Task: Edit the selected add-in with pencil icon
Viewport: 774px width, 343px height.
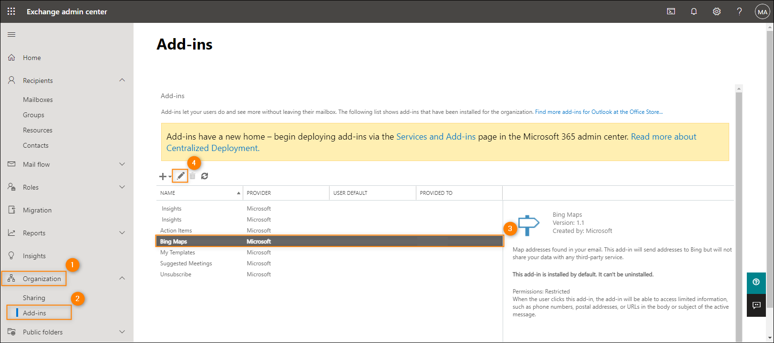Action: click(x=180, y=176)
